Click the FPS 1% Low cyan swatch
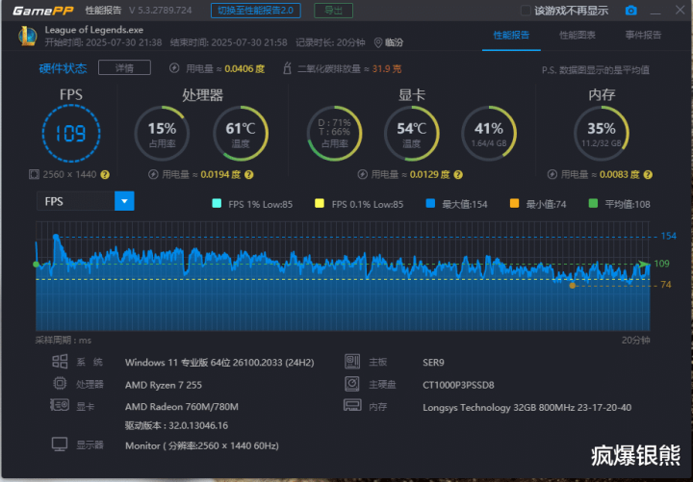 pos(217,203)
